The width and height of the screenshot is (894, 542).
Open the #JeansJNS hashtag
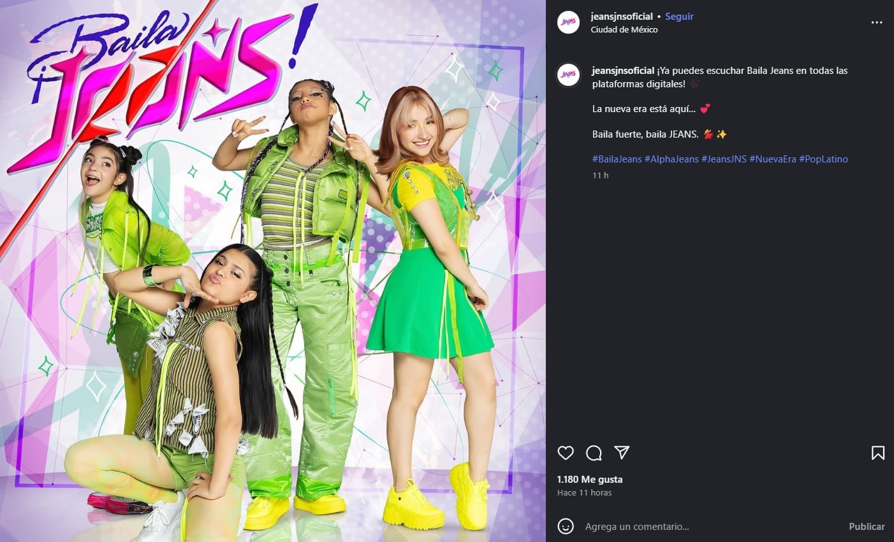pyautogui.click(x=724, y=159)
